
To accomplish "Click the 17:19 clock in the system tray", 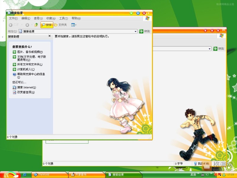I will pyautogui.click(x=230, y=175).
